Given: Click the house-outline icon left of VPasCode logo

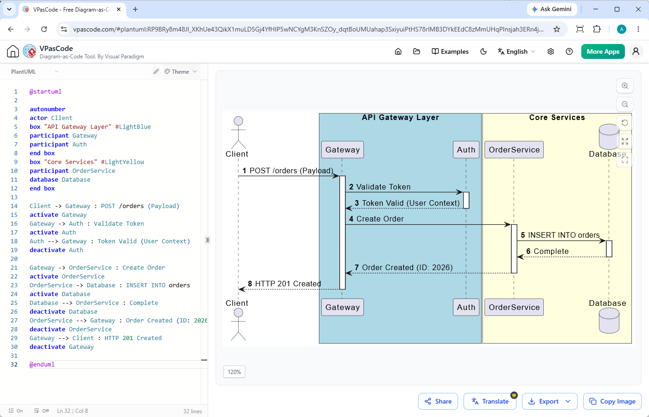Looking at the screenshot, I should click(13, 51).
